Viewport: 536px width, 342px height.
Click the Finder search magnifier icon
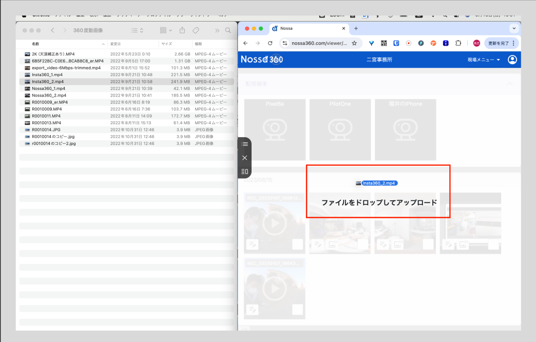click(228, 30)
